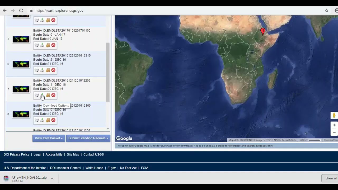Expand options for the AF_eMTH_NDVI zip download

pyautogui.click(x=52, y=179)
